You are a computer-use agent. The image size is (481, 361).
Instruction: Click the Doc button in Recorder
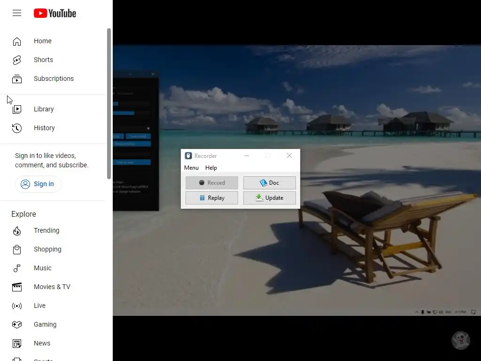[270, 183]
